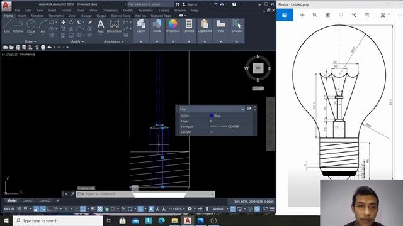
Task: Toggle snap mode in status bar
Action: pos(25,209)
